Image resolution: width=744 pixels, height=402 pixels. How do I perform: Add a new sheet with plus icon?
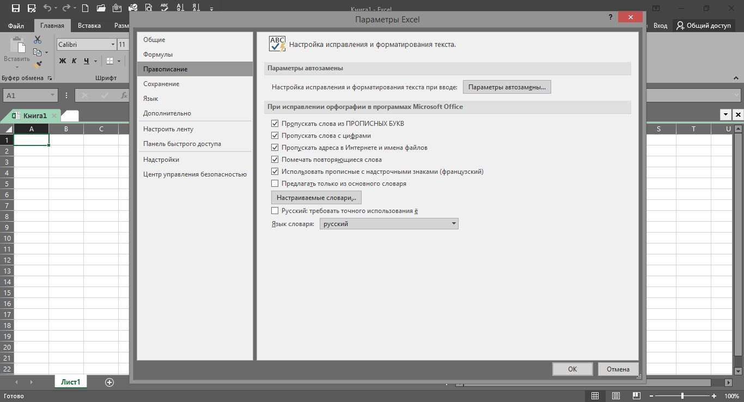[109, 382]
